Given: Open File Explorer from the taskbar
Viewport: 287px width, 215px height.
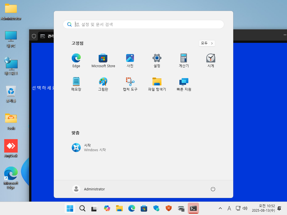Looking at the screenshot, I should pos(119,208).
